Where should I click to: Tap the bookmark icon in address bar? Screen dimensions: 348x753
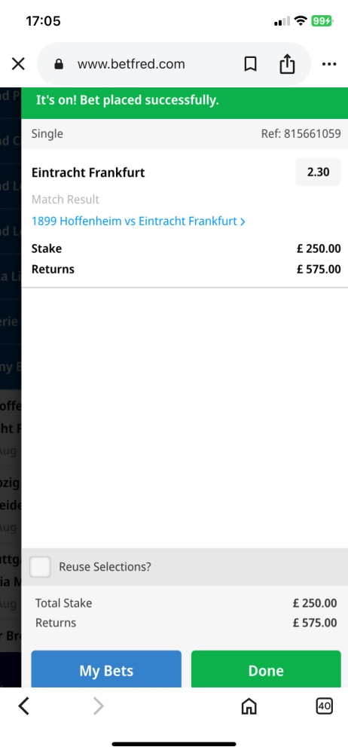point(250,64)
